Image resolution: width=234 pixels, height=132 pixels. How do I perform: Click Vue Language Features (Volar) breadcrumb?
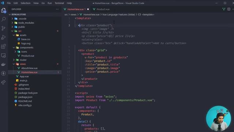[x=118, y=15]
